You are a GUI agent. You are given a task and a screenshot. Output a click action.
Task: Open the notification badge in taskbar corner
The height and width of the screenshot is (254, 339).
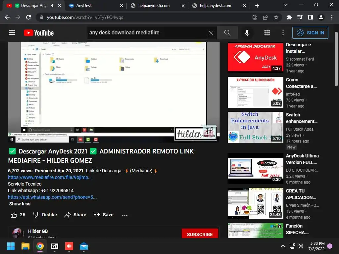point(330,246)
